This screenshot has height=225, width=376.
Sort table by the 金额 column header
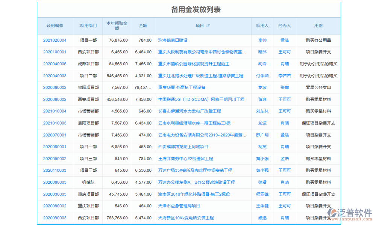(143, 26)
